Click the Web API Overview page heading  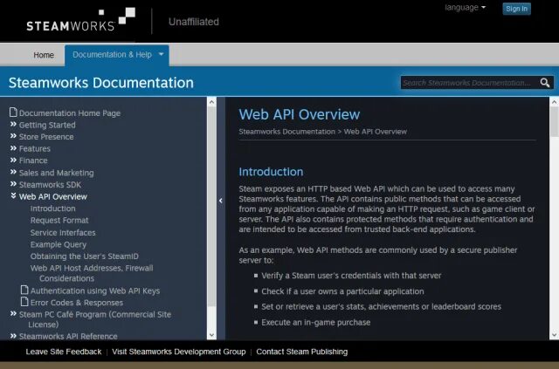(299, 114)
